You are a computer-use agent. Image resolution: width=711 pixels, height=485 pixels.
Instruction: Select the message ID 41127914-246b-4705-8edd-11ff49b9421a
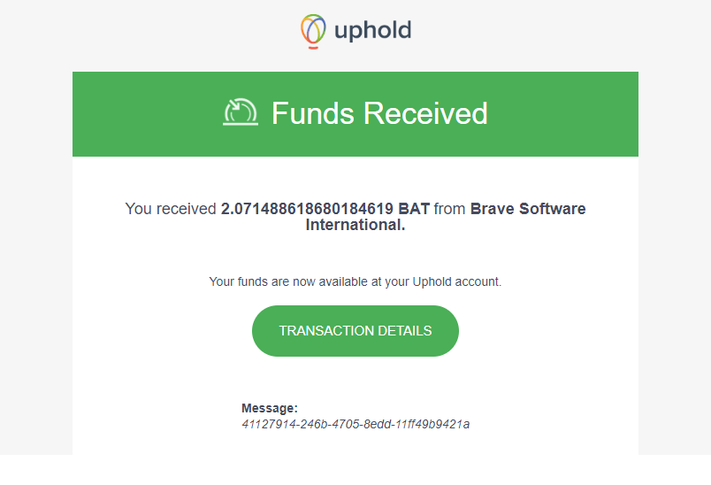355,424
